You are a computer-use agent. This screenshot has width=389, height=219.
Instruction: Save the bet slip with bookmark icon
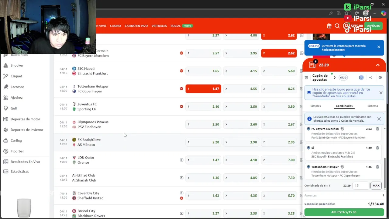[361, 78]
